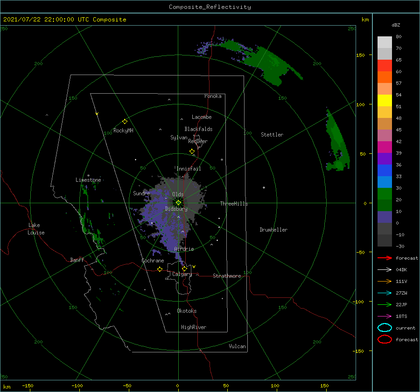Viewport: 420px width, 392px height.
Task: Click the Okotoks label
Action: tap(187, 311)
